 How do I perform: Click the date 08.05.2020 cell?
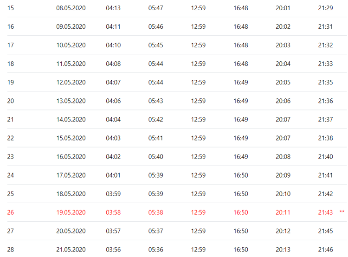coord(71,8)
